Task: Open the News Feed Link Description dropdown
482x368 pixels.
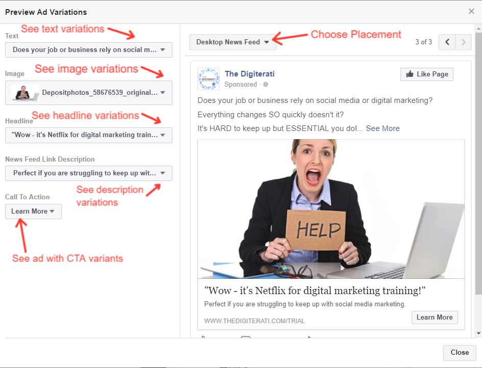Action: [x=89, y=173]
